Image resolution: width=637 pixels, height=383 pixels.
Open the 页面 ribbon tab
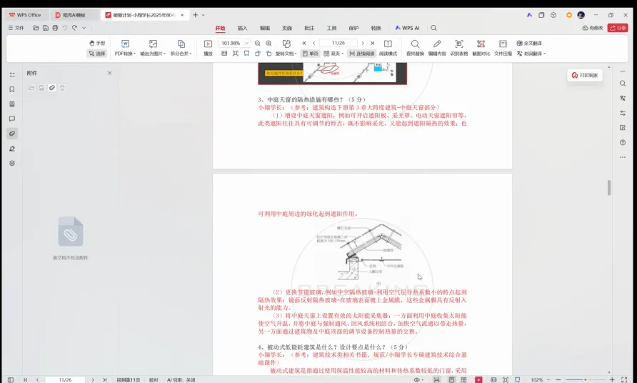click(x=287, y=28)
